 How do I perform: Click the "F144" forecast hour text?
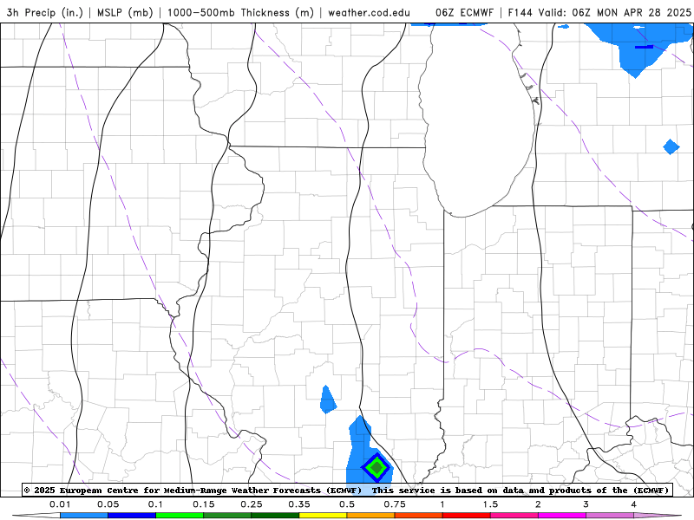click(520, 12)
